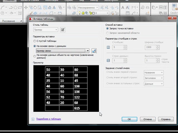178x133 pixels.
Task: Open the table style editor icon
Action: [63, 30]
